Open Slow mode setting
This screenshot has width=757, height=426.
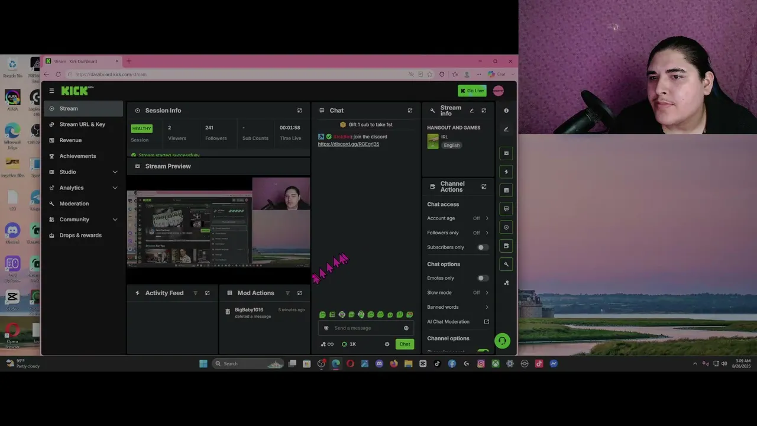(x=458, y=292)
